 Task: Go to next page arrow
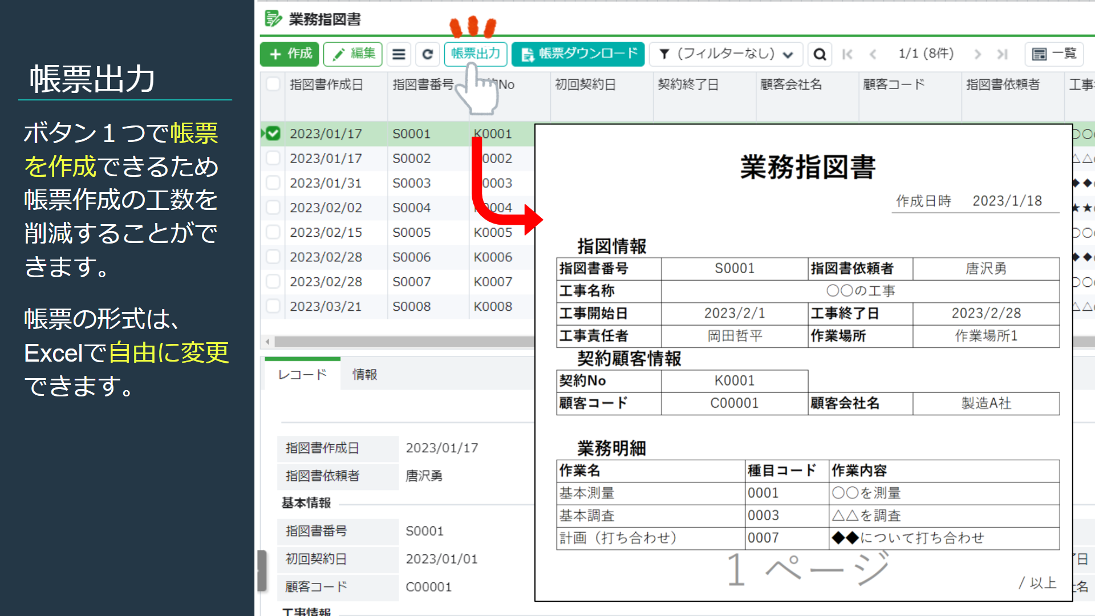(978, 54)
